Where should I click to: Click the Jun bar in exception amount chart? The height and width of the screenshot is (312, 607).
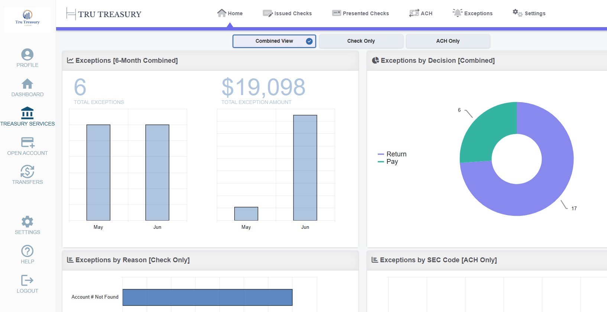[x=305, y=168]
